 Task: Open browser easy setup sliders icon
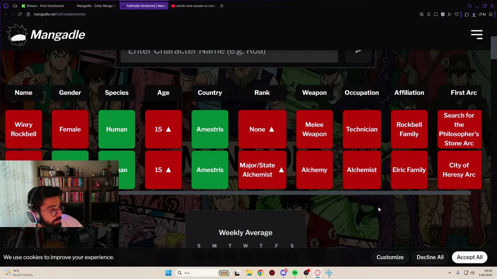(490, 14)
